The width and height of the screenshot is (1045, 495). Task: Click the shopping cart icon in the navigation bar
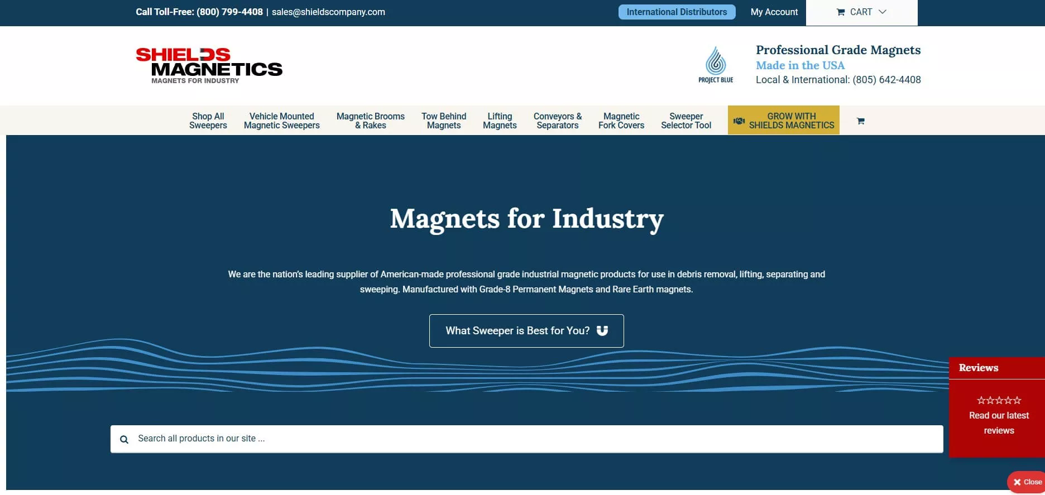pos(860,121)
